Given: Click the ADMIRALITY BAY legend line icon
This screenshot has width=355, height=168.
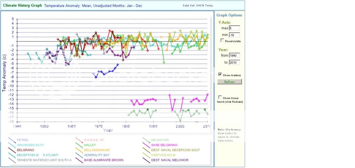Looking at the screenshot, I should (x=79, y=155).
